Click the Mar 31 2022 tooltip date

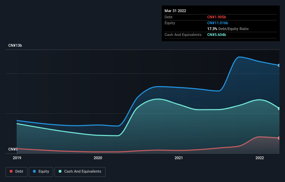175,11
